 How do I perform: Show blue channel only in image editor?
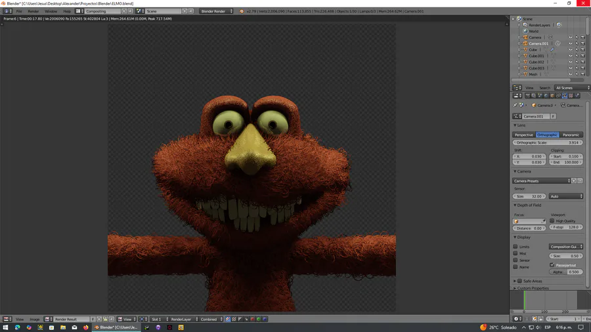(265, 319)
